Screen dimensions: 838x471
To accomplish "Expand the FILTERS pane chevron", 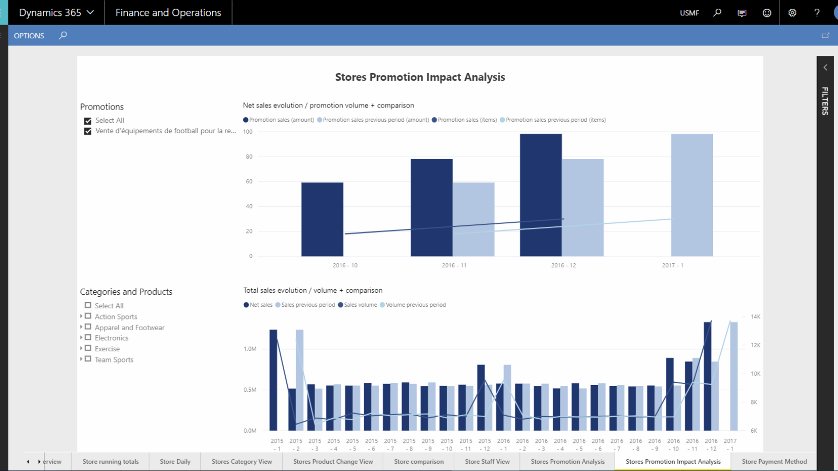I will [x=825, y=68].
